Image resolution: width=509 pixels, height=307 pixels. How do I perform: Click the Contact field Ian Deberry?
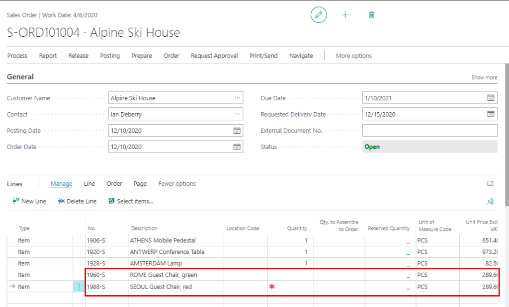click(175, 114)
